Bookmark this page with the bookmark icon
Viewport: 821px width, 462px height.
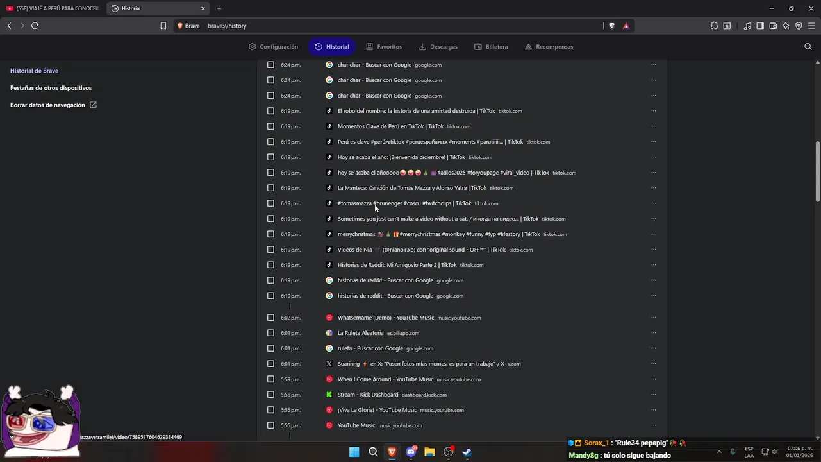(x=163, y=26)
